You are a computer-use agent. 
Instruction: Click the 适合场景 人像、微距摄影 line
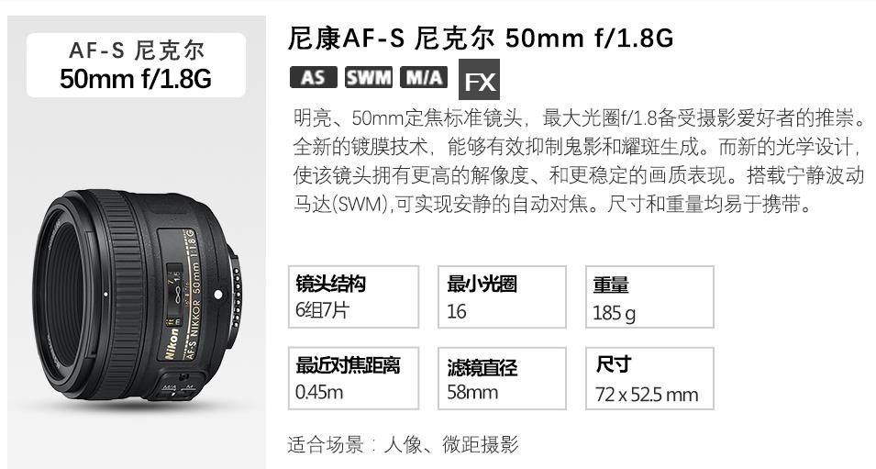tap(404, 444)
